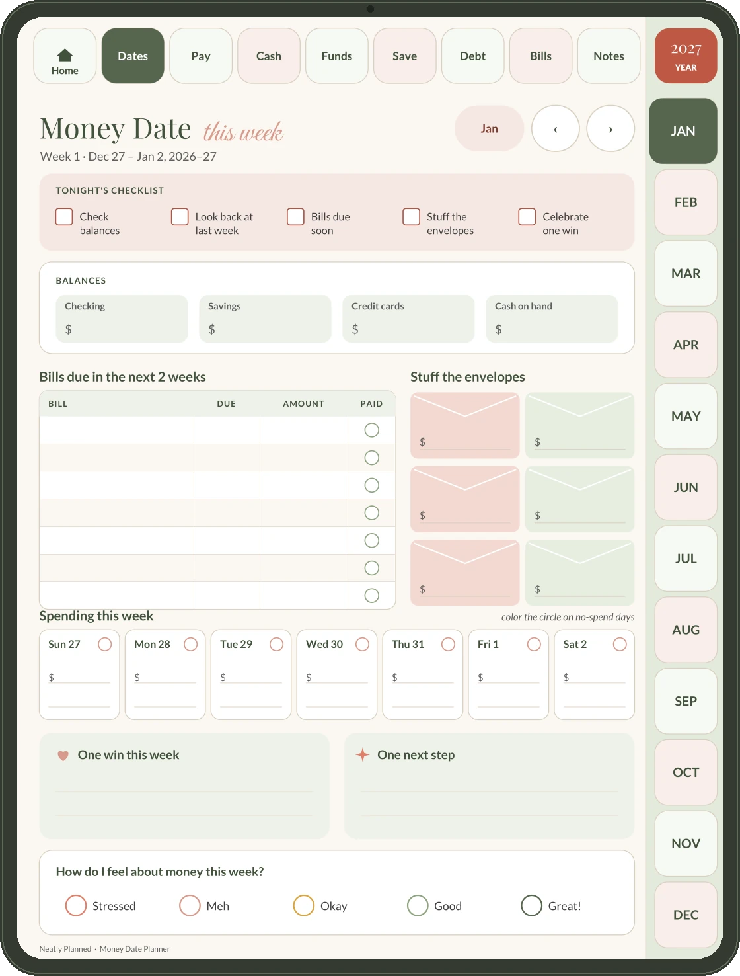Image resolution: width=740 pixels, height=976 pixels.
Task: Go to the Home page icon
Action: (65, 56)
